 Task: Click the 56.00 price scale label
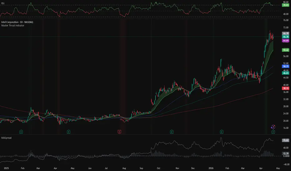point(286,56)
